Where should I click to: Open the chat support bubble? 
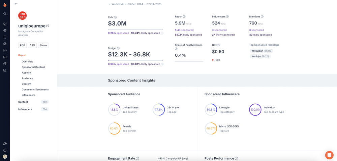329,155
